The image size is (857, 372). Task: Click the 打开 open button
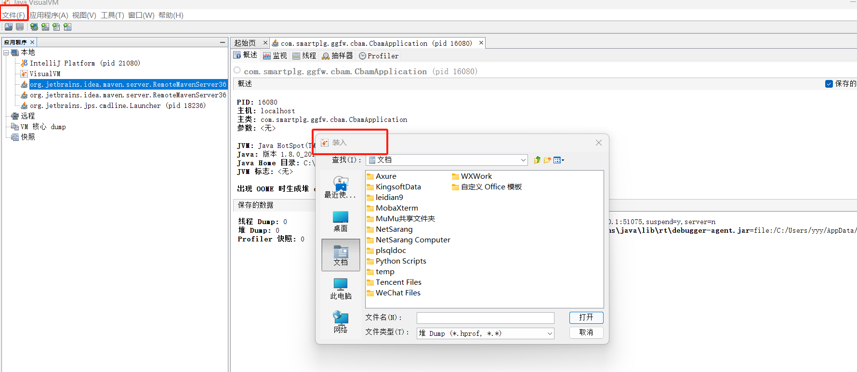pyautogui.click(x=586, y=318)
